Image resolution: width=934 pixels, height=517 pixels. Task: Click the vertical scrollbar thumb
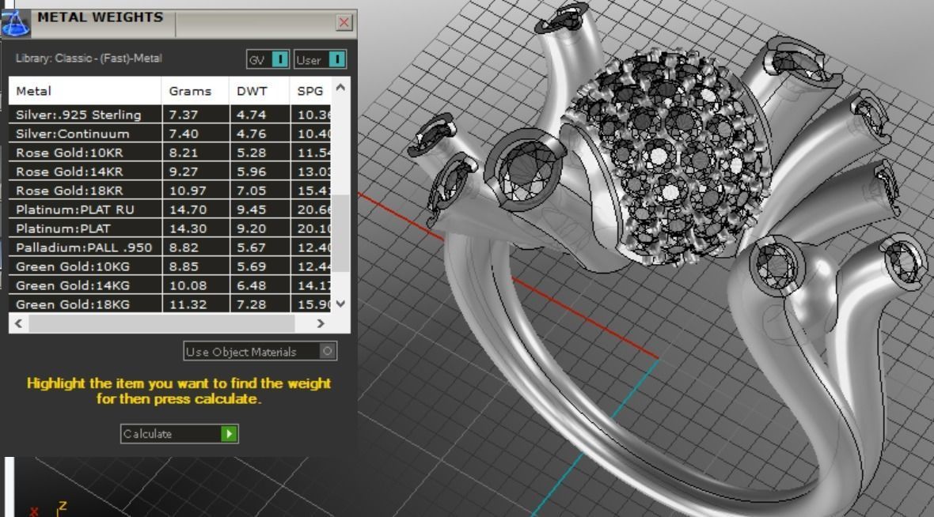tap(340, 233)
